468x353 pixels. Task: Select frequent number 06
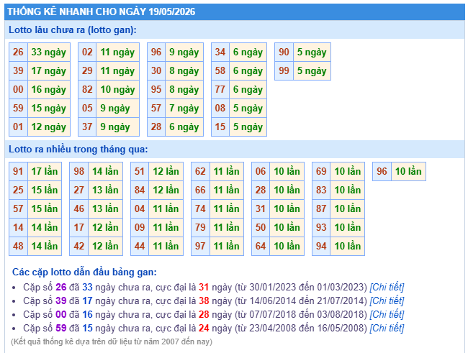[261, 171]
